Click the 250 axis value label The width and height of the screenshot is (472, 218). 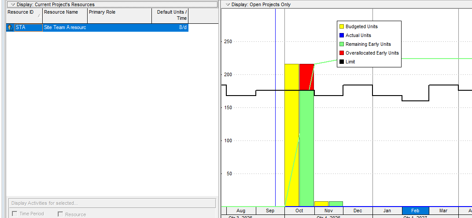[229, 41]
